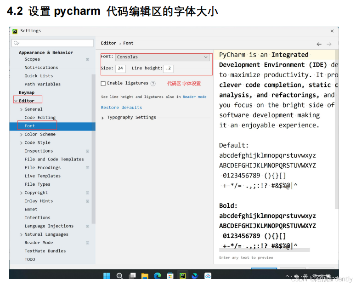Select Path Variables settings page
The width and height of the screenshot is (356, 285).
pos(42,84)
